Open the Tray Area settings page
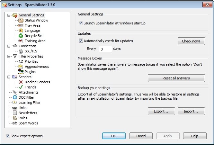Image resolution: width=214 pixels, height=145 pixels. click(32, 25)
